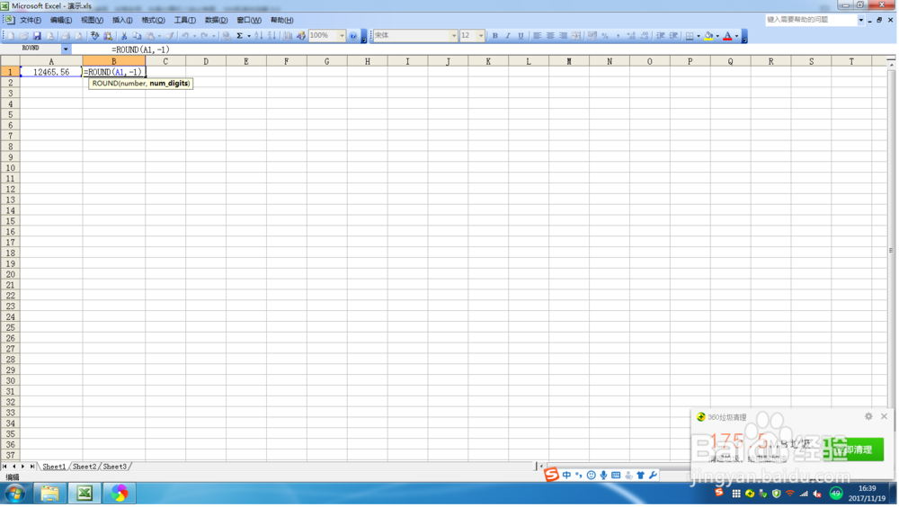899x507 pixels.
Task: Toggle Sogou 中 Chinese/English mode
Action: [567, 476]
